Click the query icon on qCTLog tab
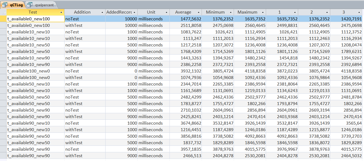Screen dimensions: 364x161 [5, 5]
